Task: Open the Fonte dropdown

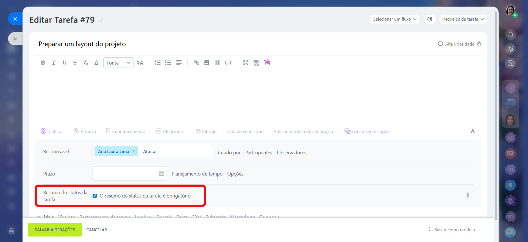Action: click(118, 63)
